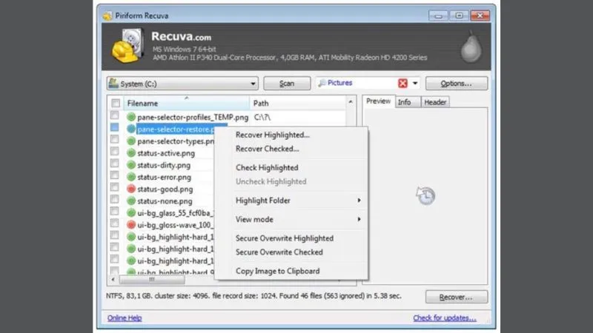Screen dimensions: 593x333
Task: Expand the View mode submenu
Action: 298,219
